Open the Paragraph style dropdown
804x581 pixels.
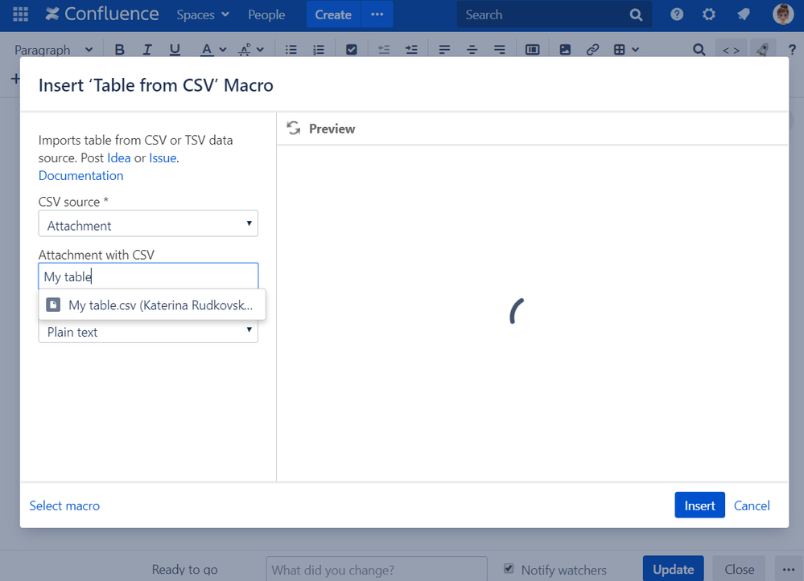tap(53, 50)
